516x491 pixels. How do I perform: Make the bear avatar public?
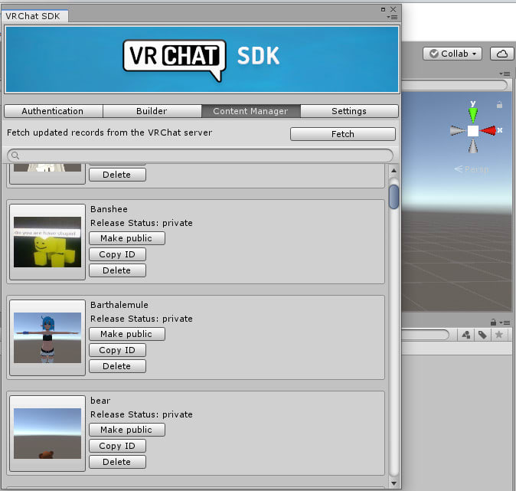coord(126,430)
